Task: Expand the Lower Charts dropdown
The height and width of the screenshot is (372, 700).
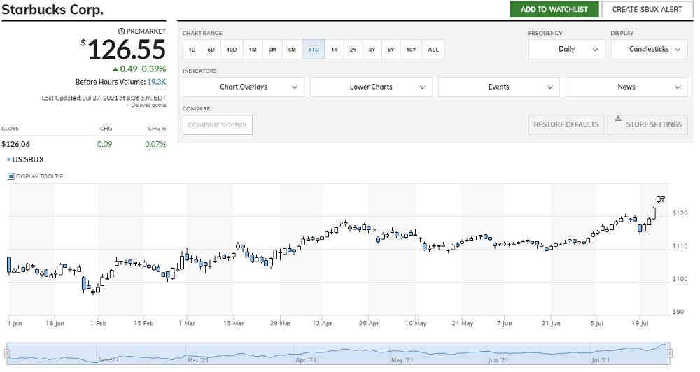Action: (371, 87)
